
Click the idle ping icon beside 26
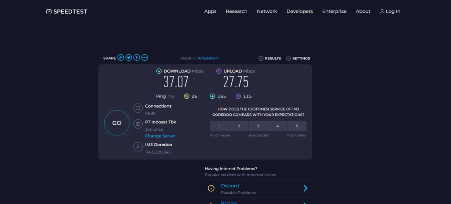tap(187, 96)
